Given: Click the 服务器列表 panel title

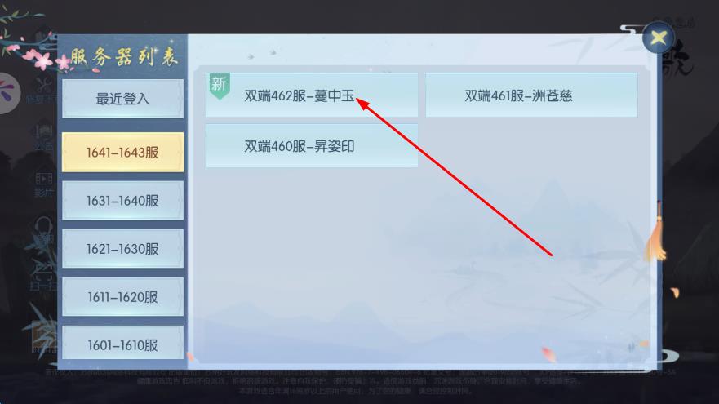Looking at the screenshot, I should (x=124, y=58).
